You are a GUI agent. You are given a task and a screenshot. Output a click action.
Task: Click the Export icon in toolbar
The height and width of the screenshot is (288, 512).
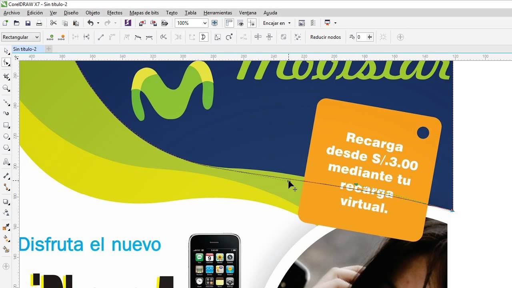153,23
